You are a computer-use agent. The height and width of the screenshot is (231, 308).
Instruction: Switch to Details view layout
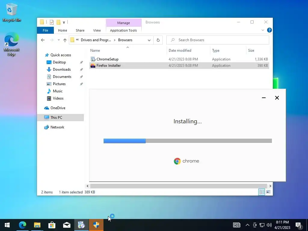(262, 192)
